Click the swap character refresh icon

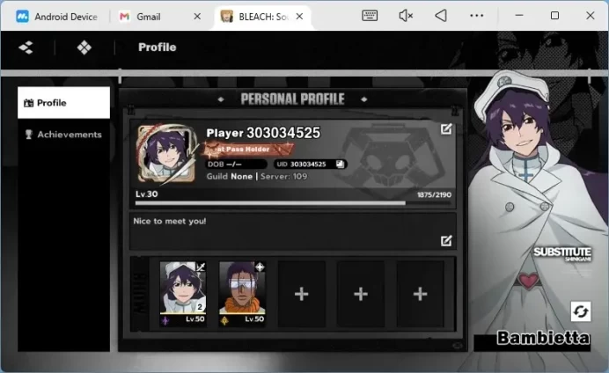pyautogui.click(x=581, y=311)
